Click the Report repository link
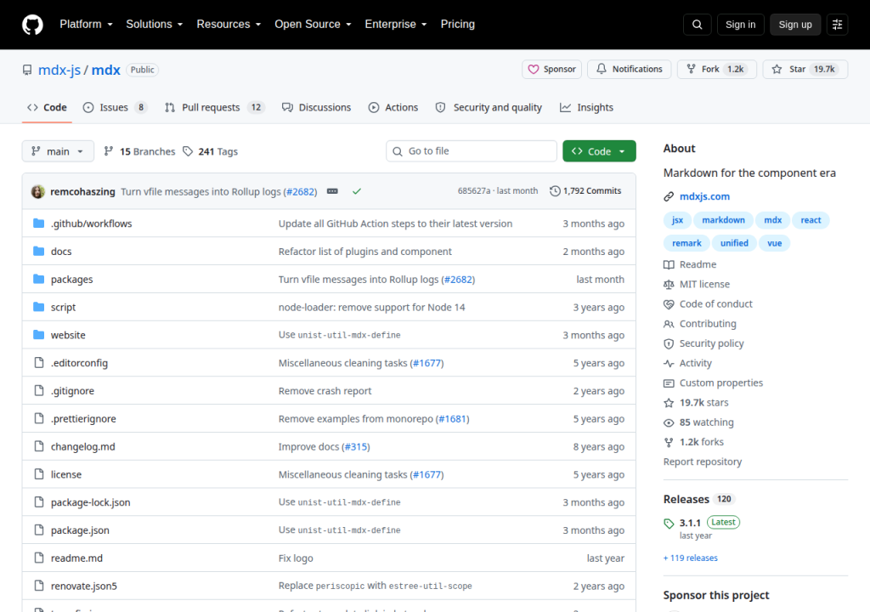Image resolution: width=870 pixels, height=612 pixels. tap(703, 462)
